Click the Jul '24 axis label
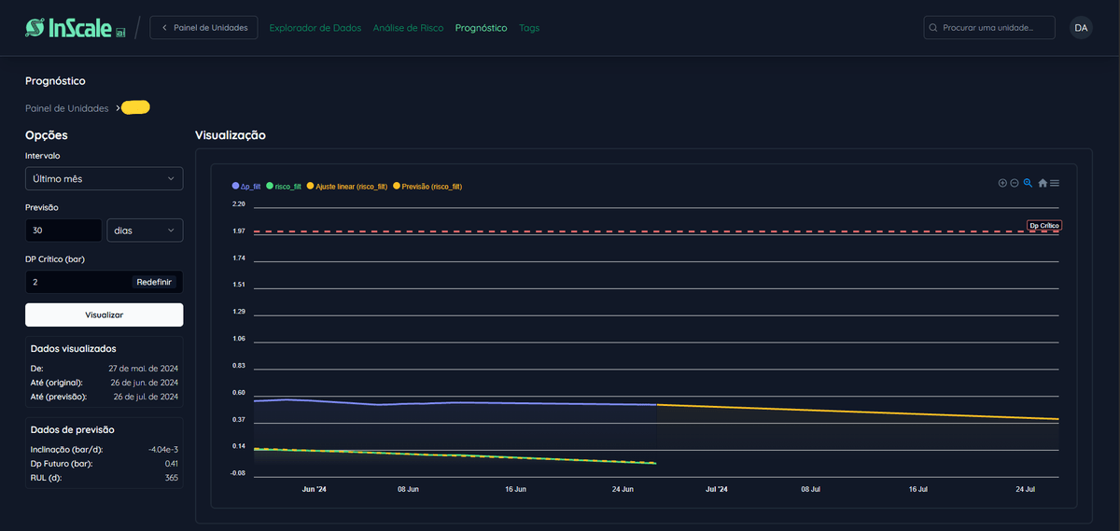The width and height of the screenshot is (1120, 531). [717, 489]
